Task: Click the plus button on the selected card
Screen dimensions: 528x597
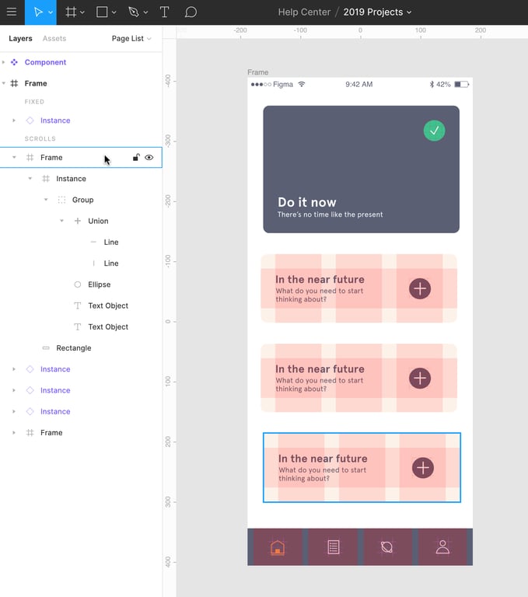Action: pyautogui.click(x=423, y=467)
